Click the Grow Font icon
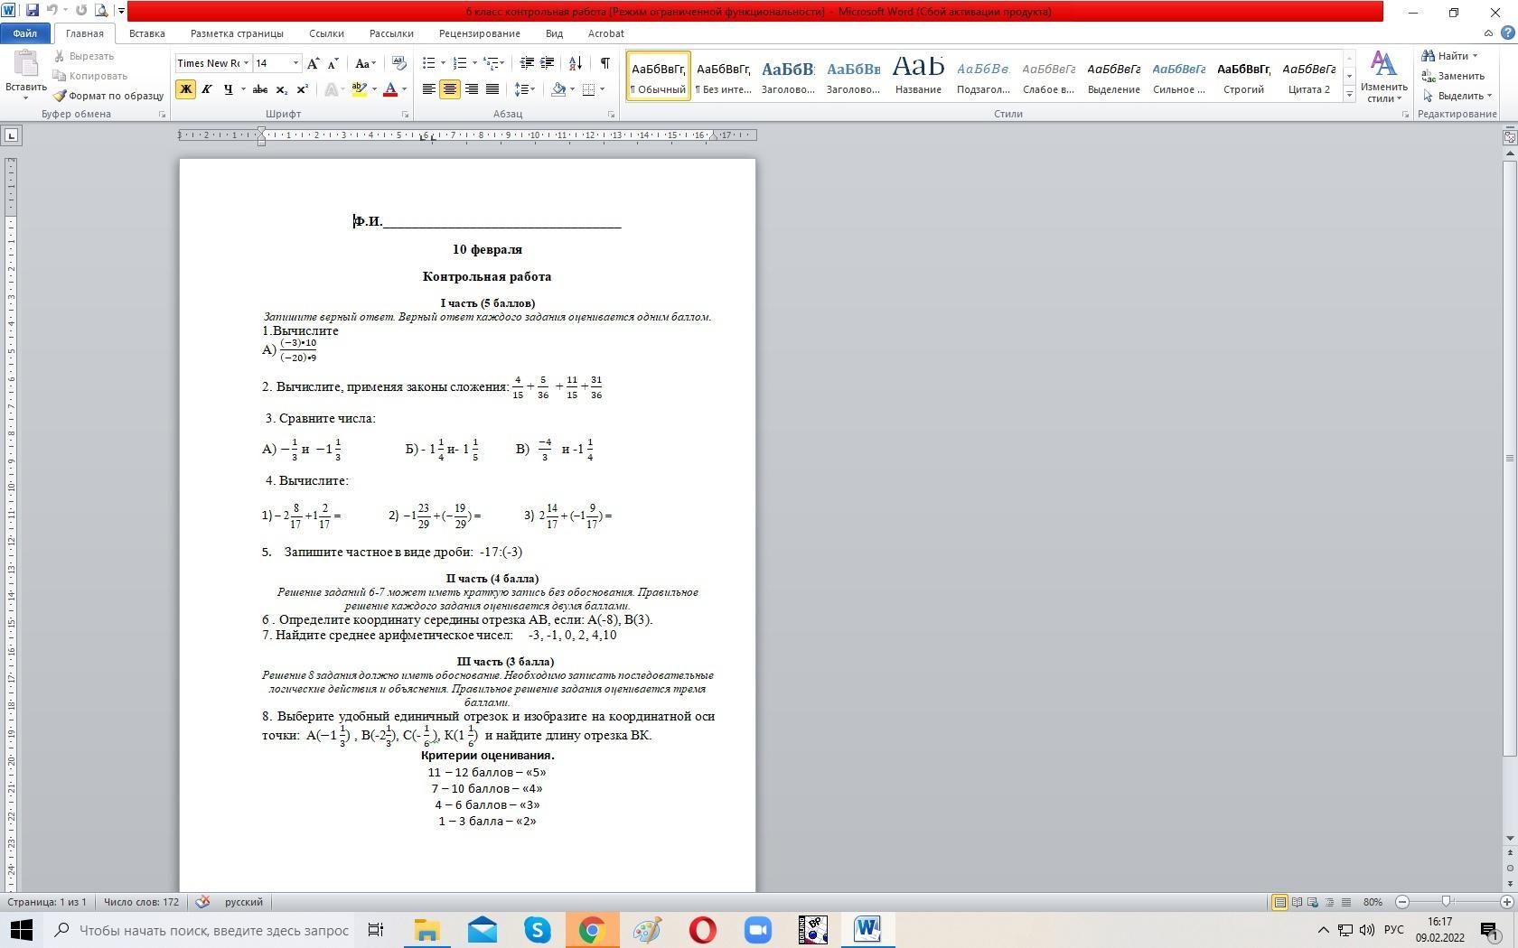 click(x=313, y=63)
